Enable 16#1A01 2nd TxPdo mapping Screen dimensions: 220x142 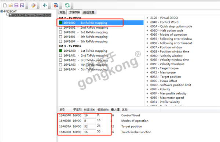(60, 55)
